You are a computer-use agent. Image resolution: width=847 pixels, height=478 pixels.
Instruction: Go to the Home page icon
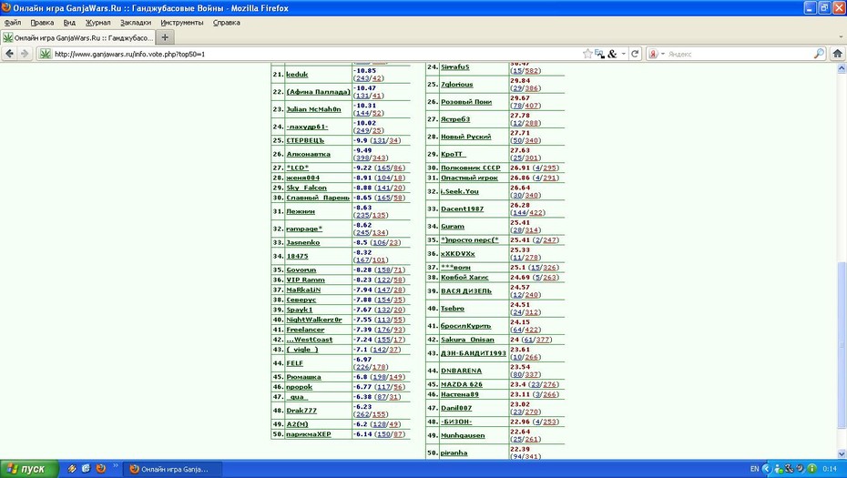click(x=837, y=54)
